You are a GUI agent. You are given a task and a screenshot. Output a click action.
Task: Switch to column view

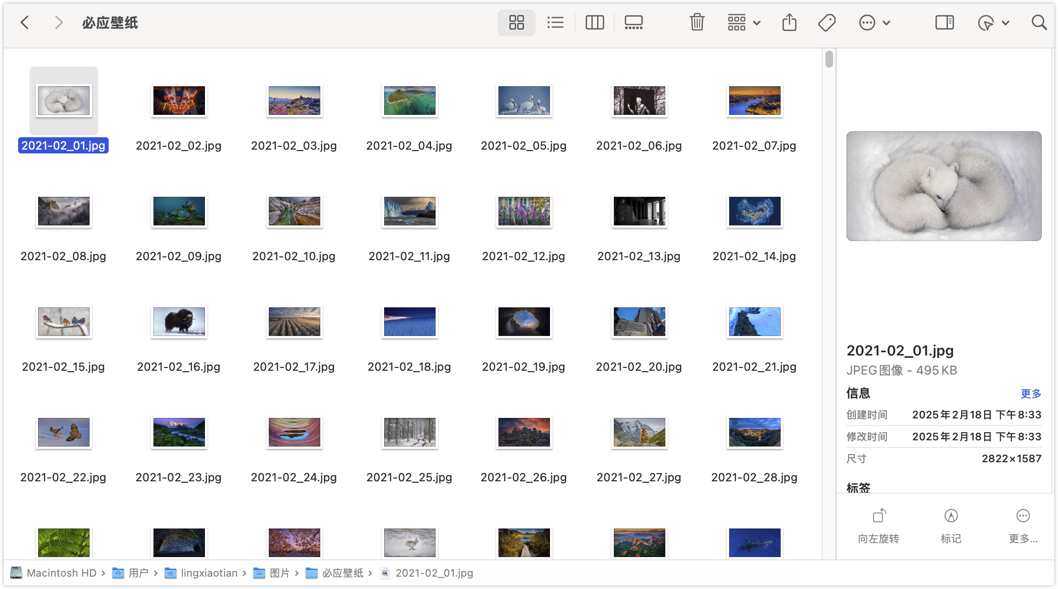click(x=595, y=22)
